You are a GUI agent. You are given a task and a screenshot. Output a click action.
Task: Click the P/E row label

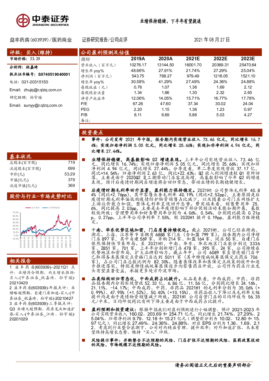84,104
